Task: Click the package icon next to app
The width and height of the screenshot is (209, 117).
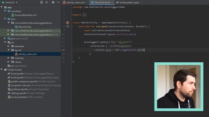Action: (6, 7)
